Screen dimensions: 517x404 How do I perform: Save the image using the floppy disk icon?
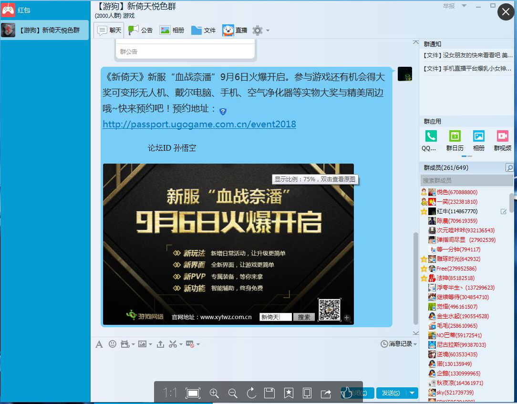click(269, 393)
